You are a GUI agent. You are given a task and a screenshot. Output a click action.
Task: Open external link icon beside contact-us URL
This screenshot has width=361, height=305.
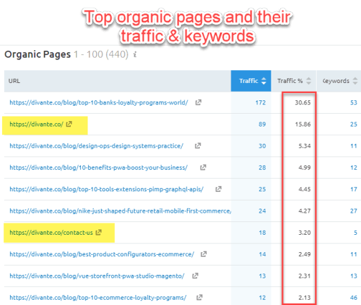(98, 232)
